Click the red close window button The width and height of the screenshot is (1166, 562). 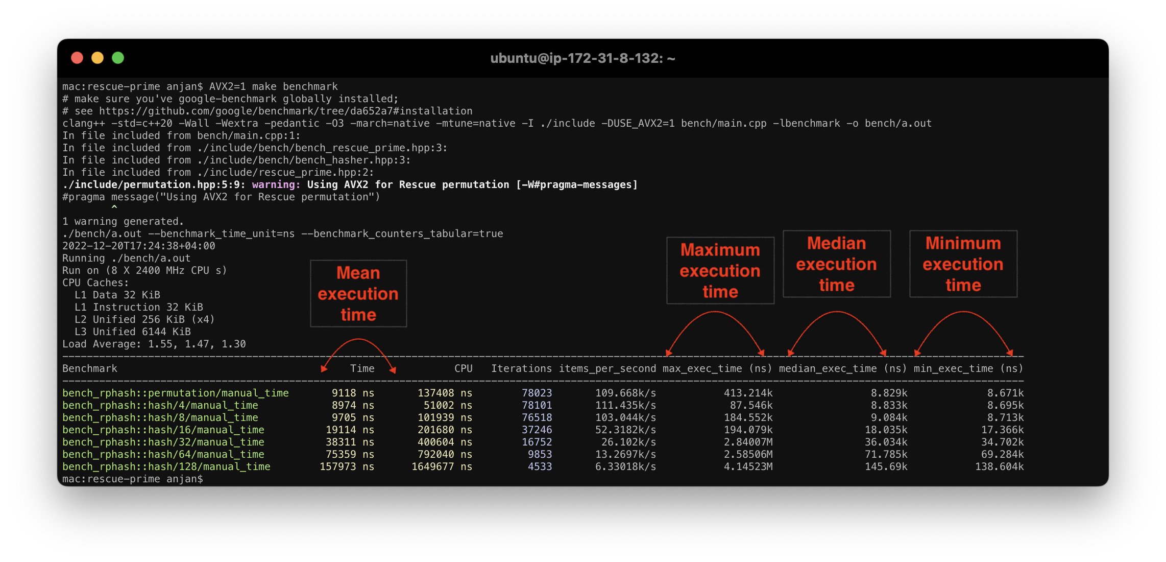click(77, 58)
